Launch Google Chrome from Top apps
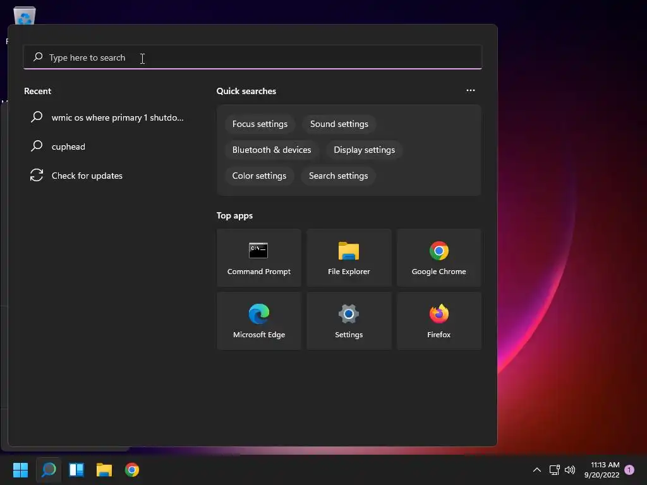 click(439, 258)
